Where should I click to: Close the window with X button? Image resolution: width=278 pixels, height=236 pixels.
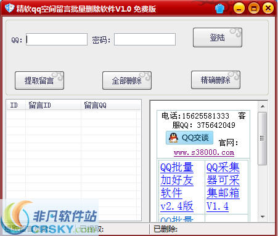click(x=268, y=9)
